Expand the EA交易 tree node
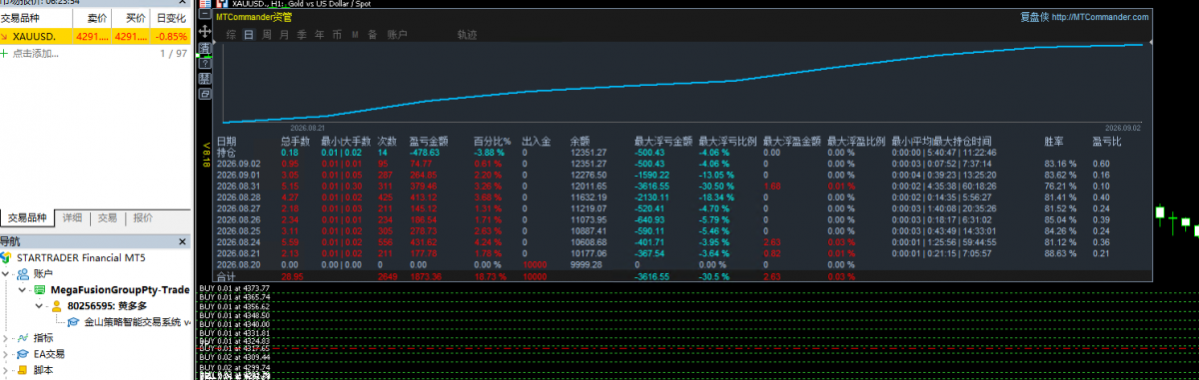Image resolution: width=1199 pixels, height=380 pixels. click(5, 354)
